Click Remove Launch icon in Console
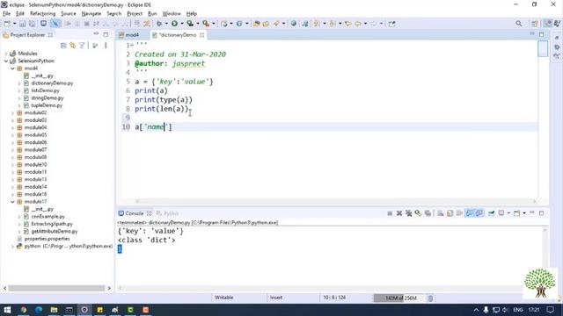The height and width of the screenshot is (316, 563). point(398,213)
